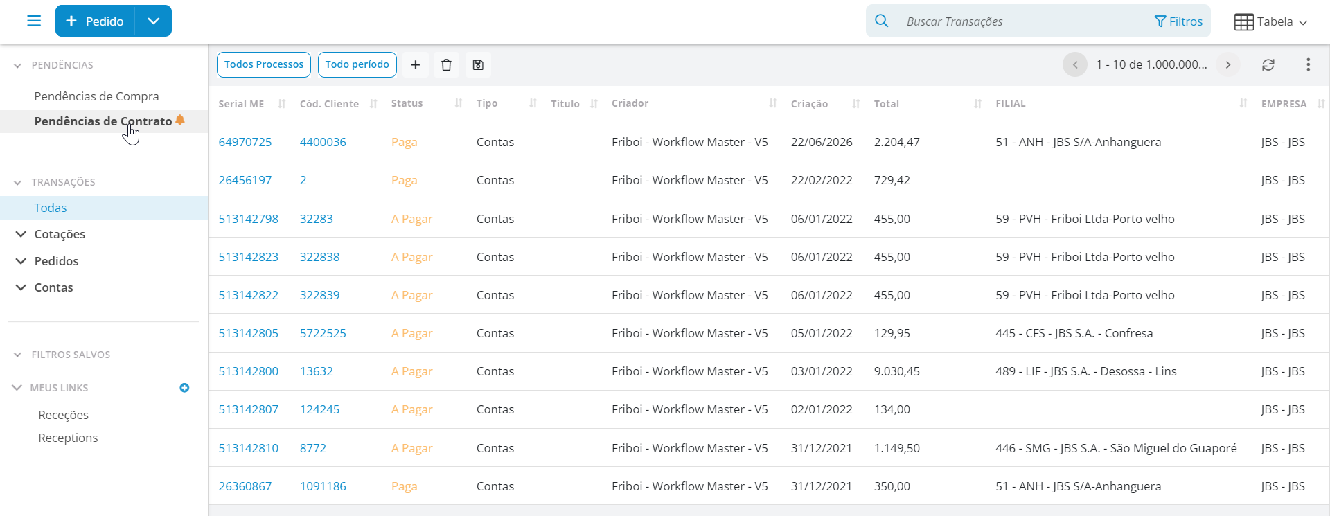Open the three-dot more options menu
1330x516 pixels.
[x=1308, y=64]
